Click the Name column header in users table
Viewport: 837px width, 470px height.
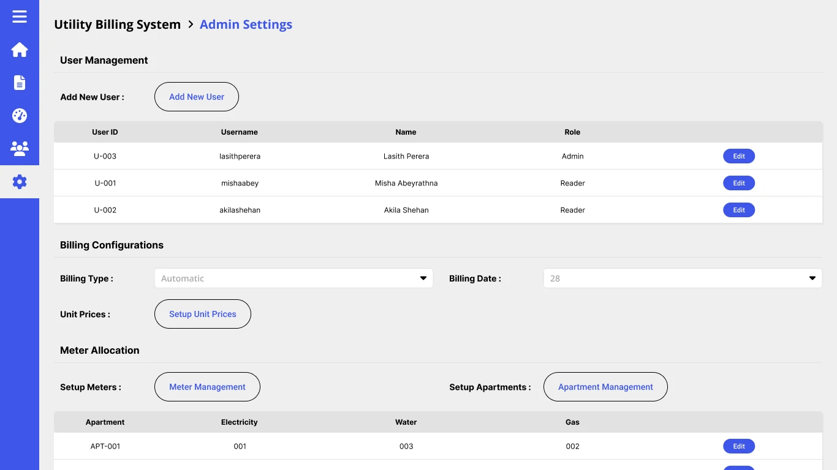(x=406, y=132)
